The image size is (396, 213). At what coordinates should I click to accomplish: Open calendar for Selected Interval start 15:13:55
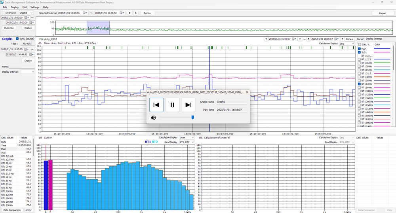(x=85, y=13)
